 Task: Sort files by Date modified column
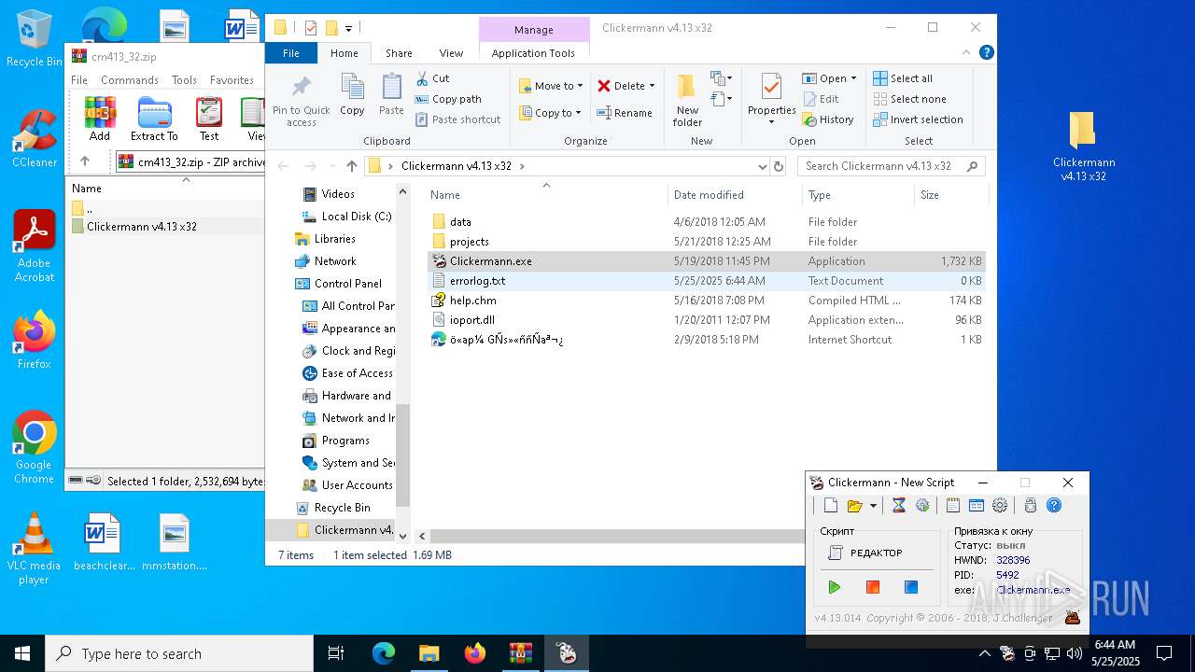coord(734,195)
